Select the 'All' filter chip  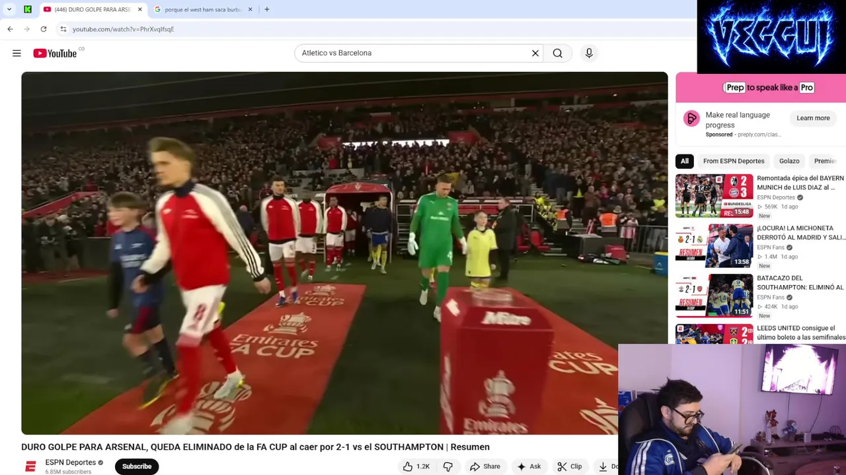pos(685,161)
